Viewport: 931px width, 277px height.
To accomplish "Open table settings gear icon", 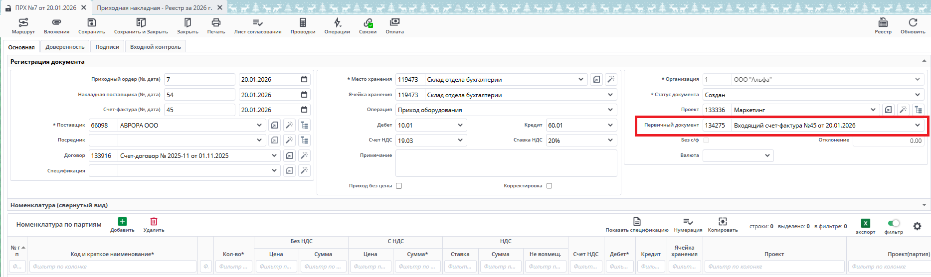I will pos(917,226).
